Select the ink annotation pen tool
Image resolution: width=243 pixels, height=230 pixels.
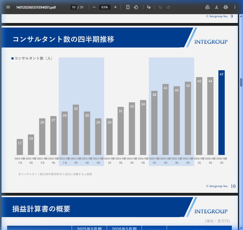tap(149, 7)
